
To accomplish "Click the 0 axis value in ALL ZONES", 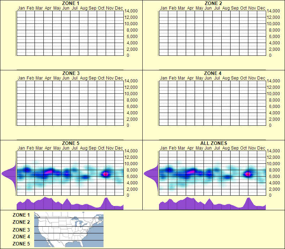I will tap(270, 195).
